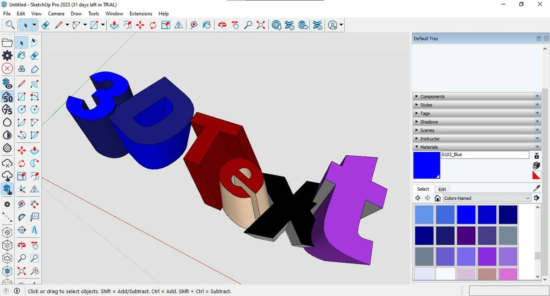550x296 pixels.
Task: Toggle the striped circle icon in left toolbar
Action: [x=7, y=148]
